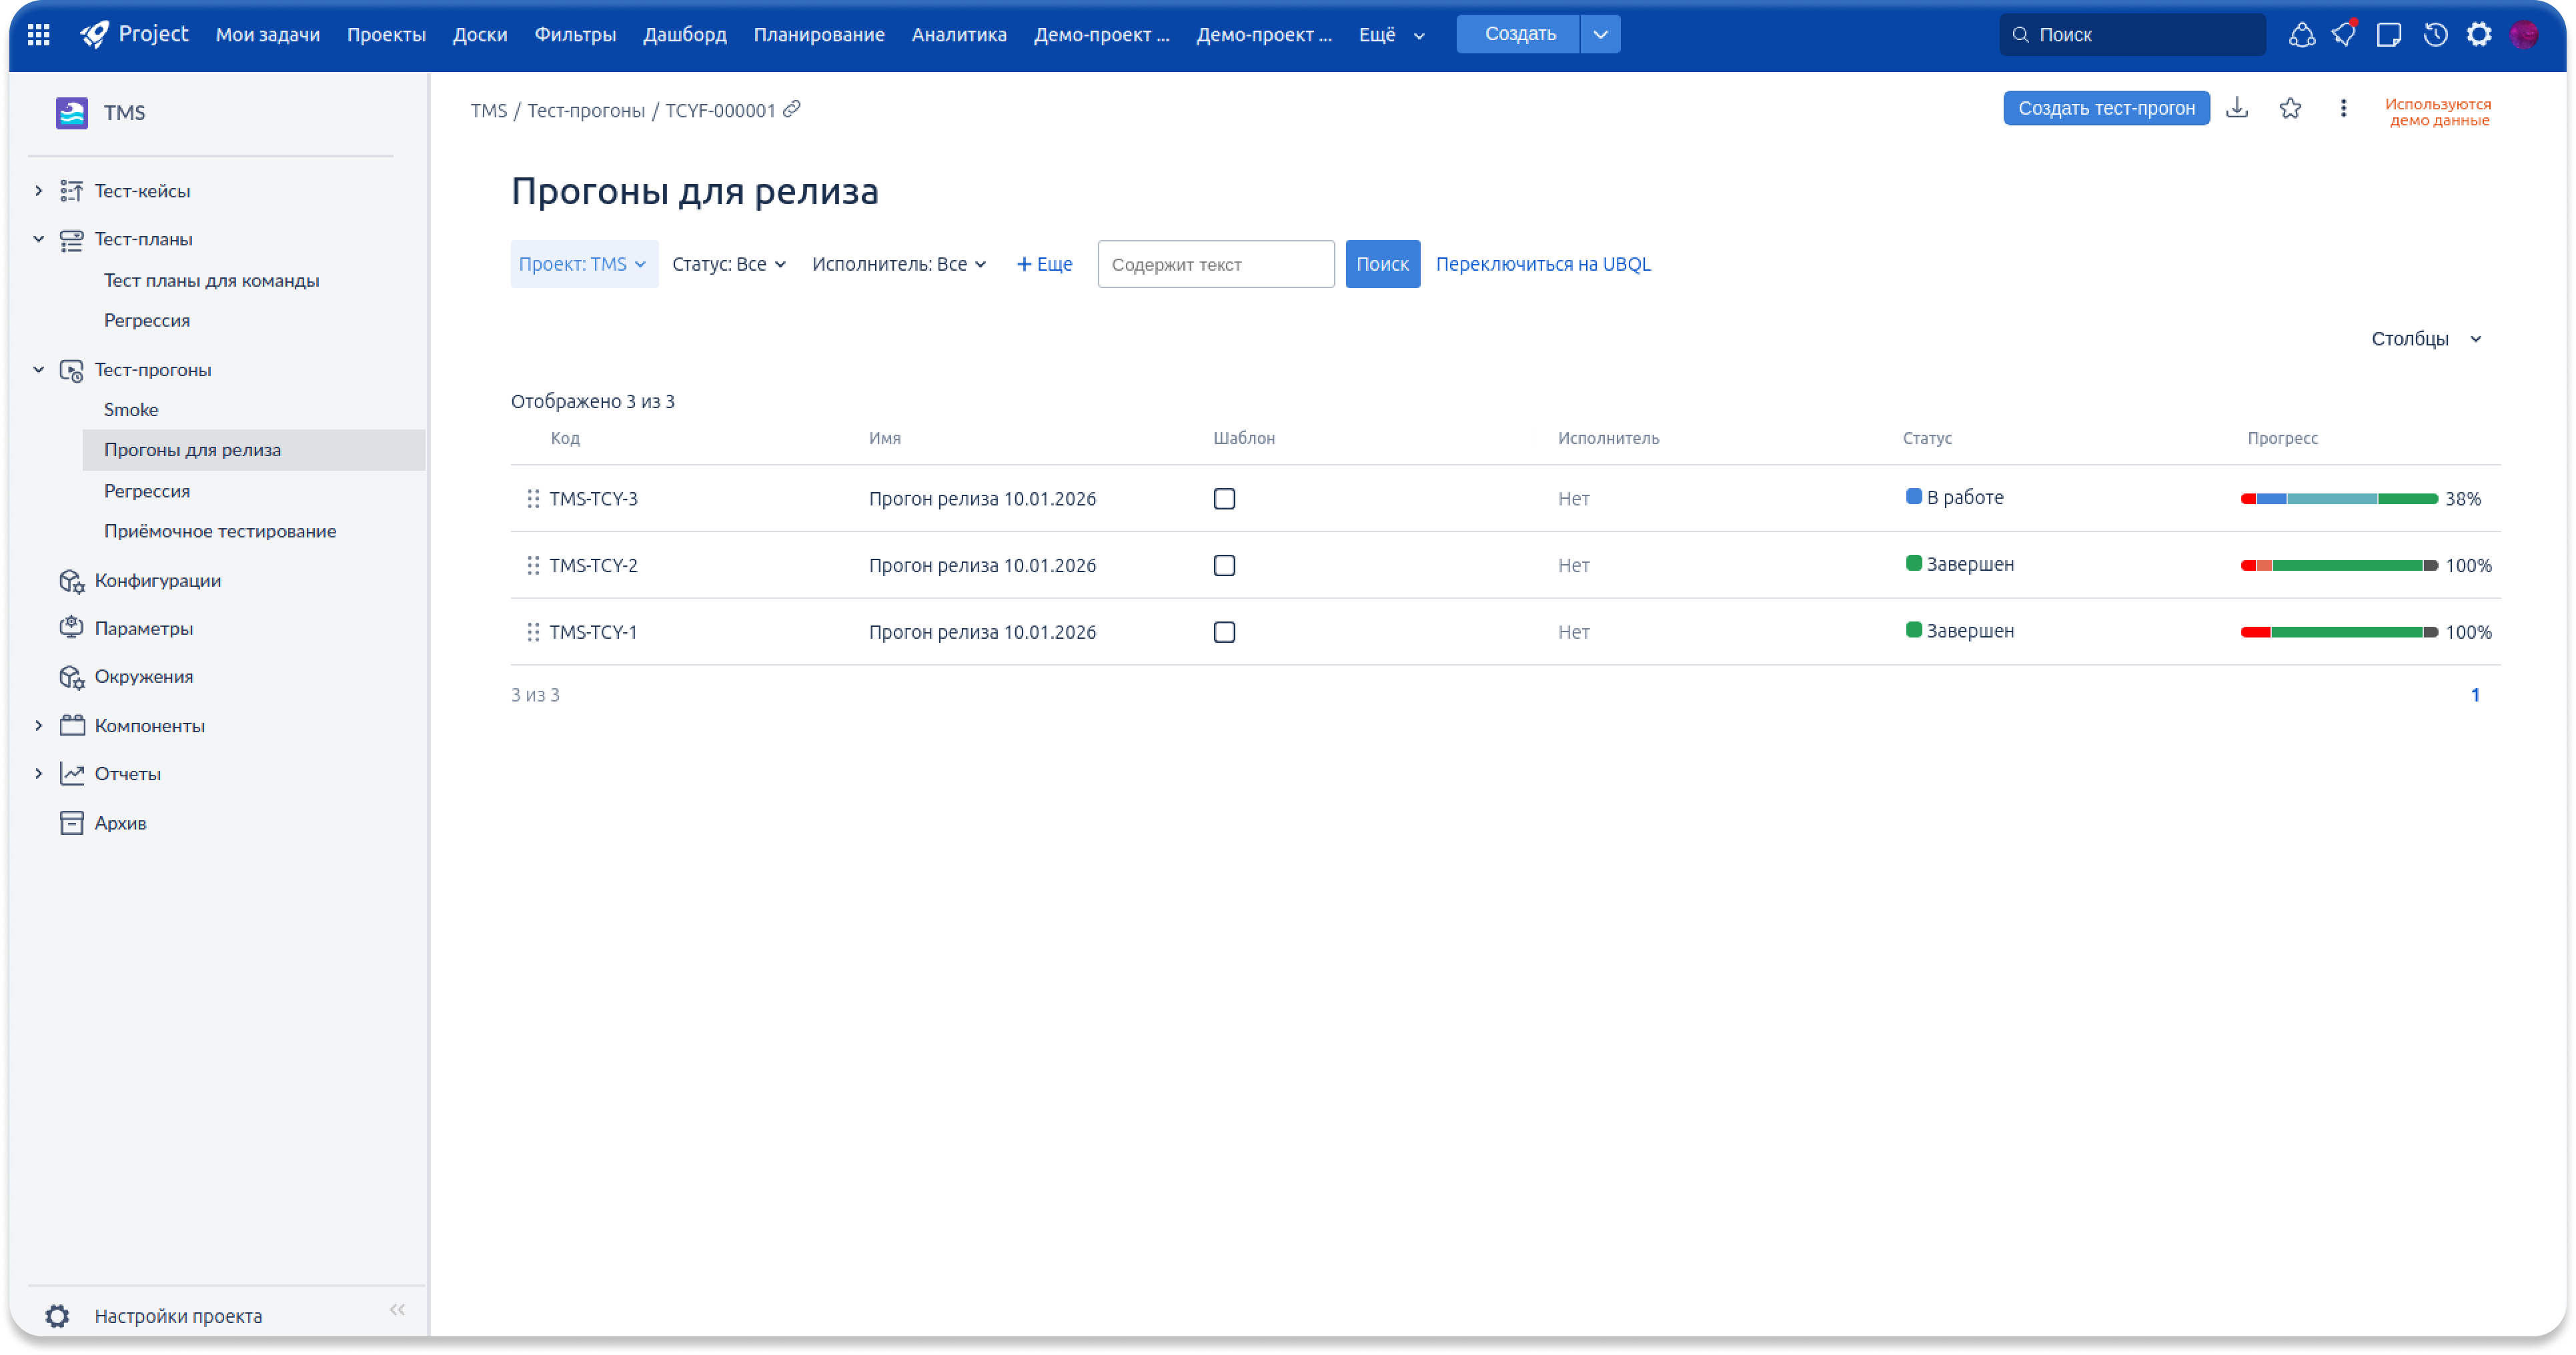
Task: Open Конфигурации in sidebar
Action: [158, 580]
